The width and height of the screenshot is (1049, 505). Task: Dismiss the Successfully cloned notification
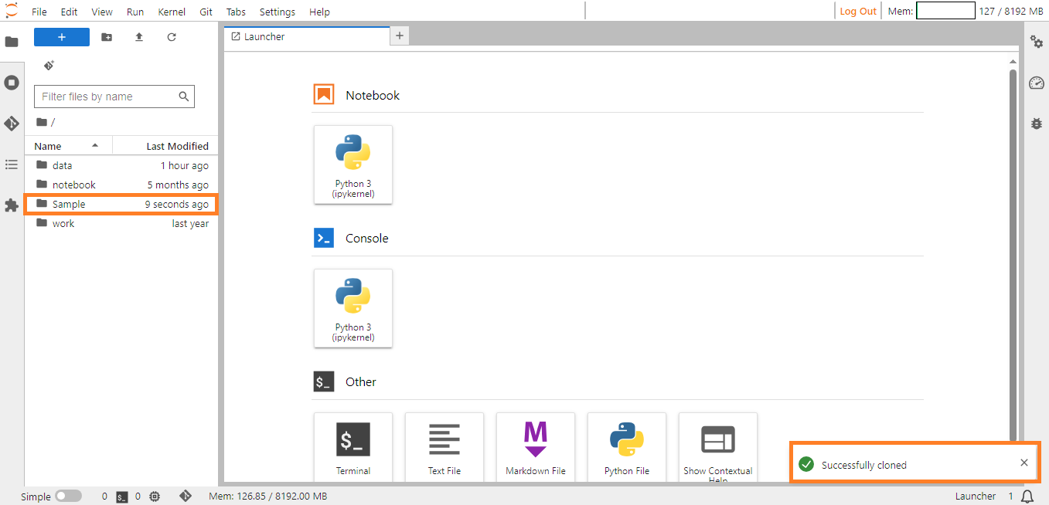(x=1024, y=463)
